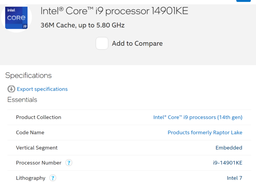
Task: Open the Export specifications link
Action: (42, 89)
